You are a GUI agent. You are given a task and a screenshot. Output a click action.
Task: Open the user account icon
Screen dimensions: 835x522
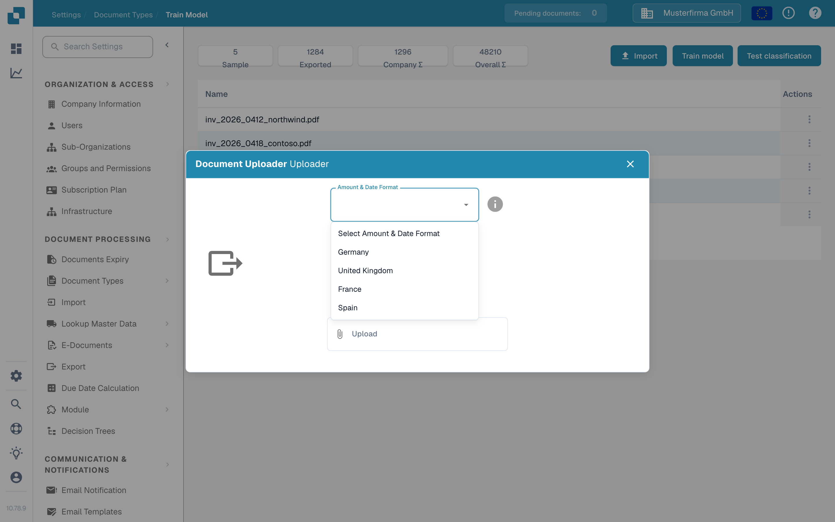[16, 477]
